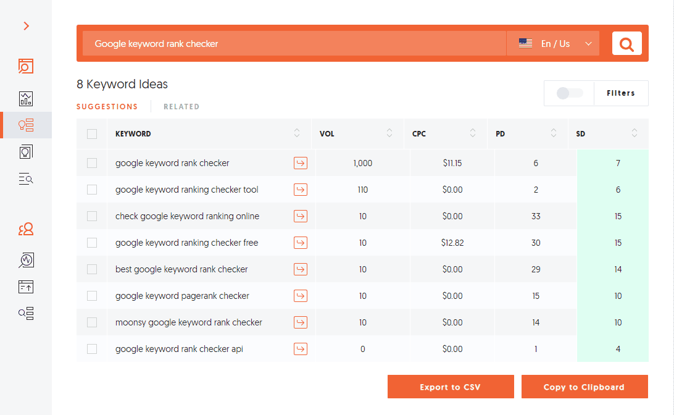
Task: Open the chart analytics sidebar icon
Action: click(x=26, y=98)
